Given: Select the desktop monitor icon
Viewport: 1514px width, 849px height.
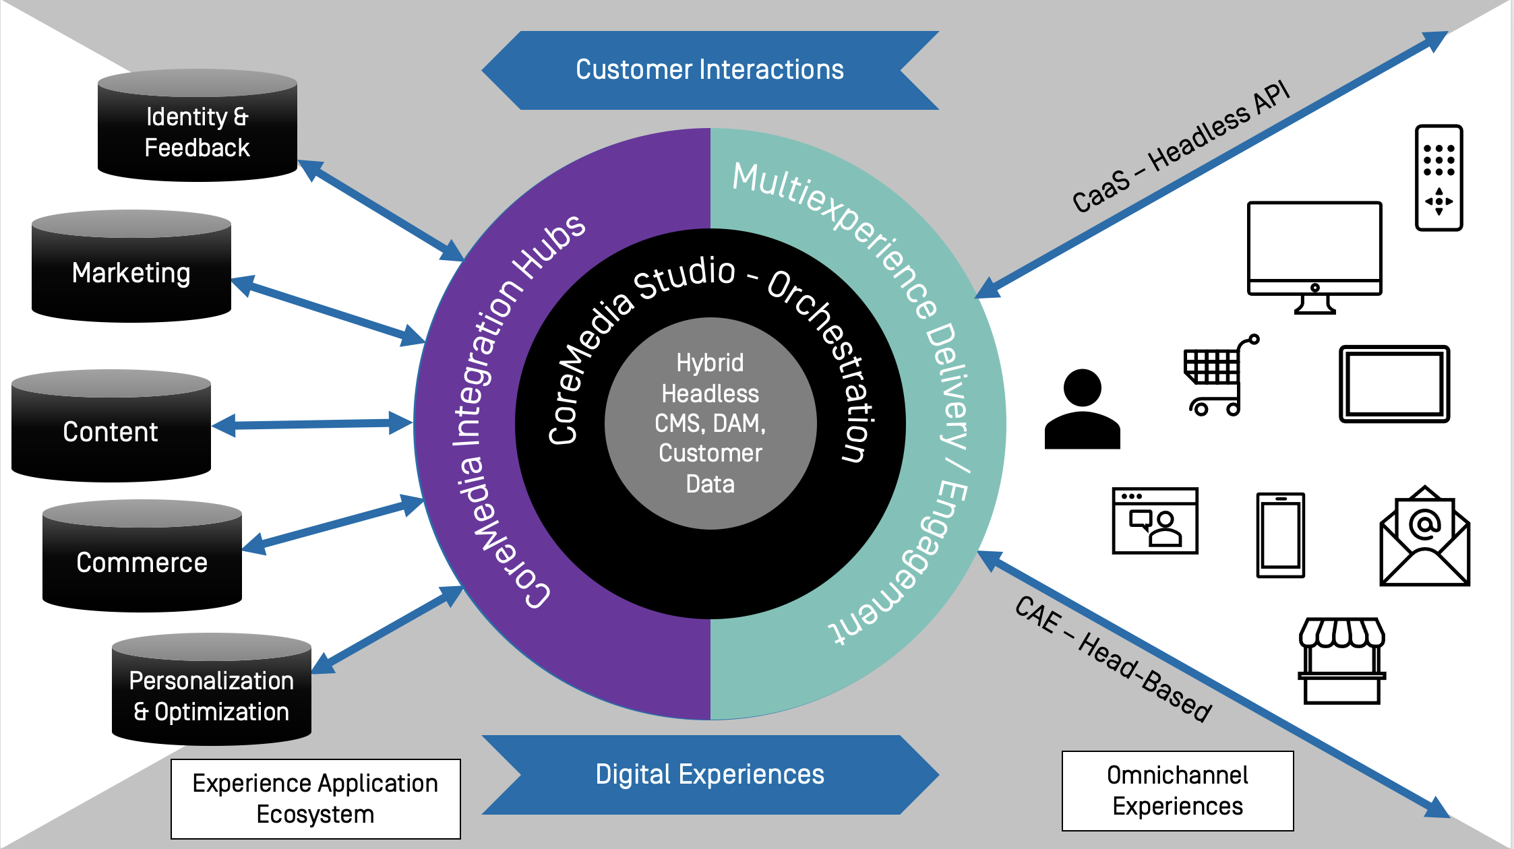Looking at the screenshot, I should click(x=1314, y=257).
